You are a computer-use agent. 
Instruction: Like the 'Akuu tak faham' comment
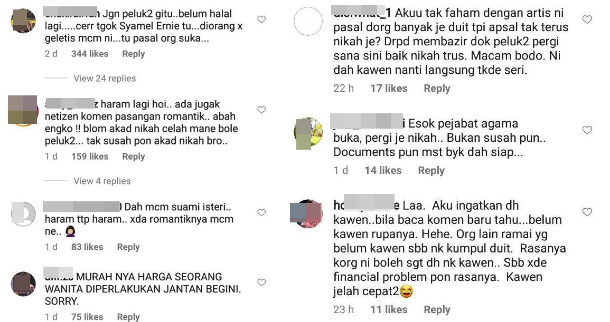point(587,19)
